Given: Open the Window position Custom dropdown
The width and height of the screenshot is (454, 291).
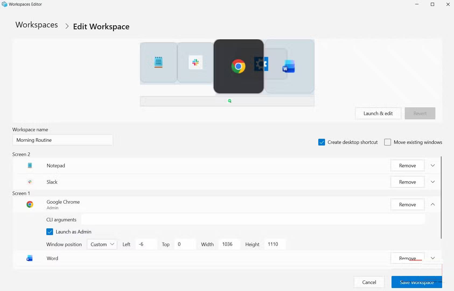Looking at the screenshot, I should [x=102, y=244].
